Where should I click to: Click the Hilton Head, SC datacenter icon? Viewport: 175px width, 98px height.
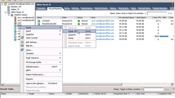click(x=9, y=12)
